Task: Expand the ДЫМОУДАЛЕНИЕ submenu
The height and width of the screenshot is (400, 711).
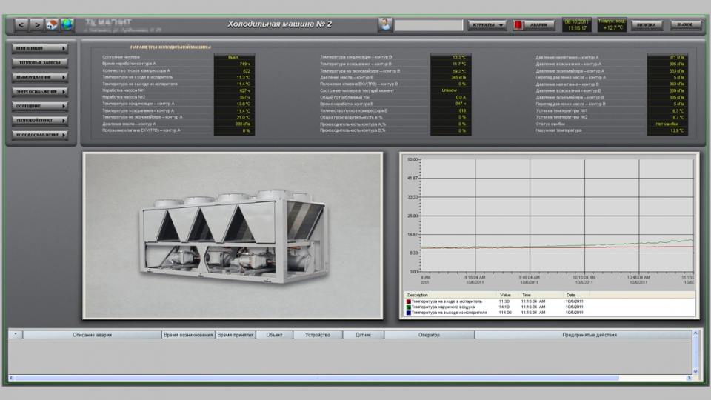Action: click(x=40, y=77)
